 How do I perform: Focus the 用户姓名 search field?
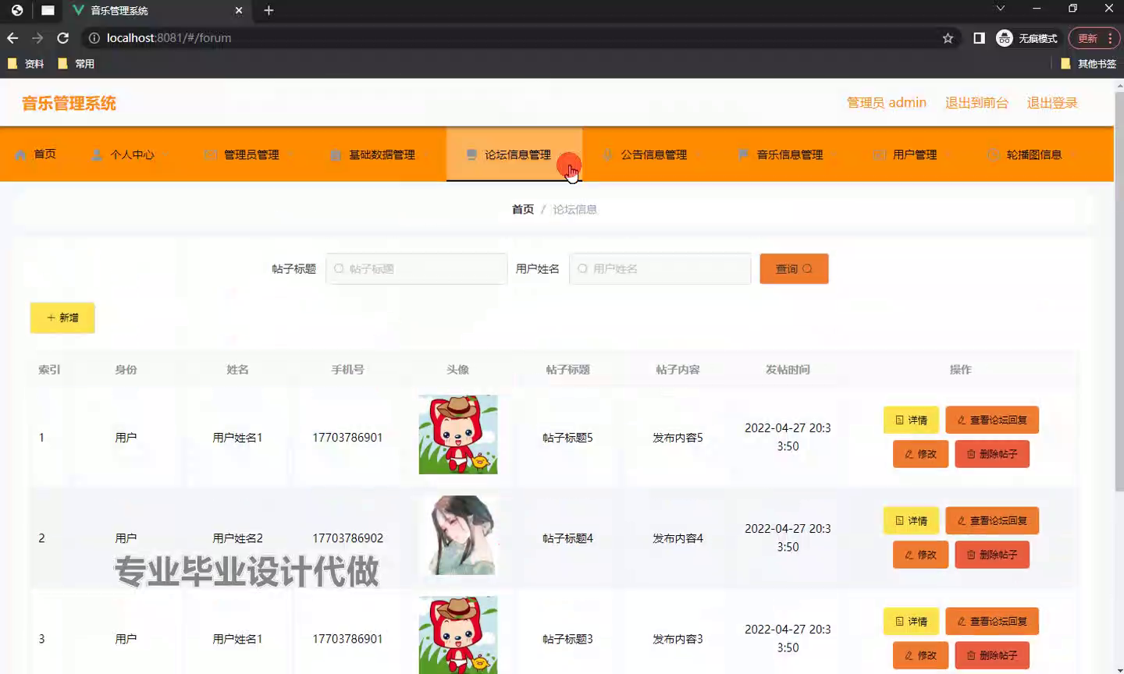point(660,268)
